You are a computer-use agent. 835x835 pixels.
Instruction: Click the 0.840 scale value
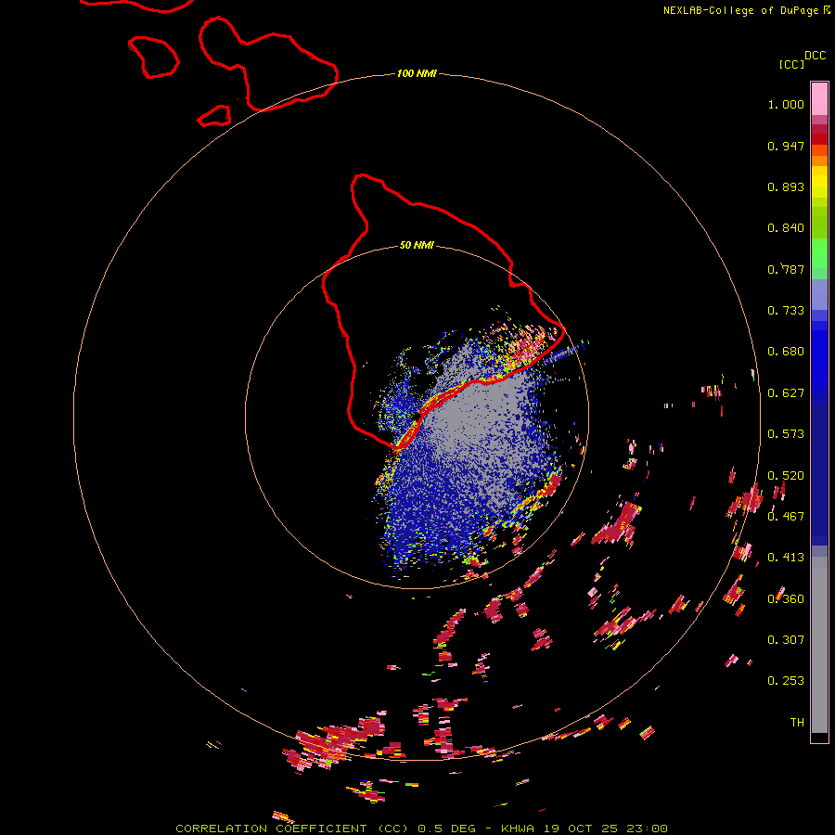(786, 228)
